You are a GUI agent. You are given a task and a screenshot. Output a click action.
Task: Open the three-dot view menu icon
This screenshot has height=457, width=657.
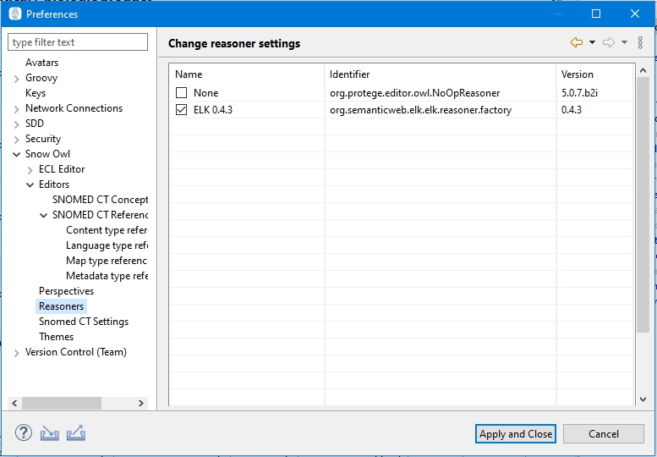pos(640,42)
